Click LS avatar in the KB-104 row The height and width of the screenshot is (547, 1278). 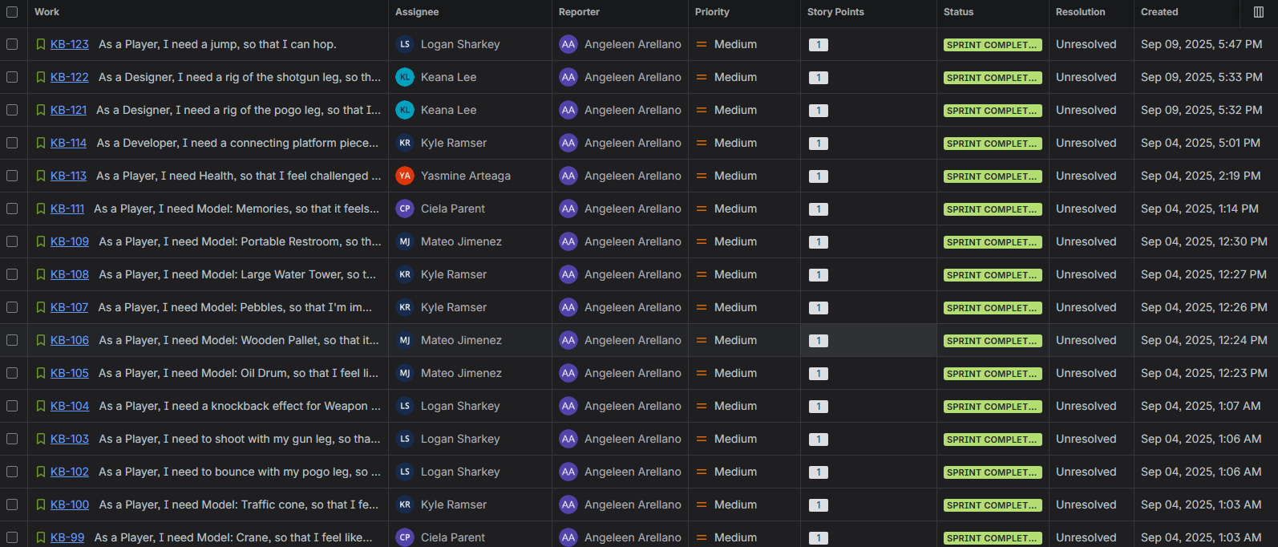pos(405,406)
